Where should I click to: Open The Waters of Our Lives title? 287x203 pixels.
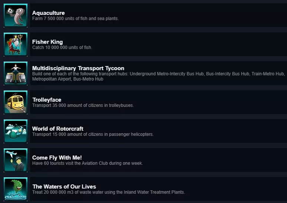[64, 187]
